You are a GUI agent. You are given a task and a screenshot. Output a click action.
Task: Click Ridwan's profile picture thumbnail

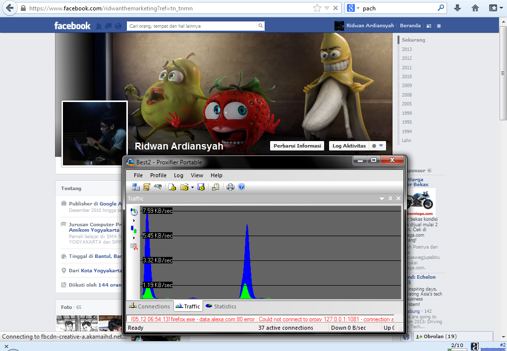(95, 134)
